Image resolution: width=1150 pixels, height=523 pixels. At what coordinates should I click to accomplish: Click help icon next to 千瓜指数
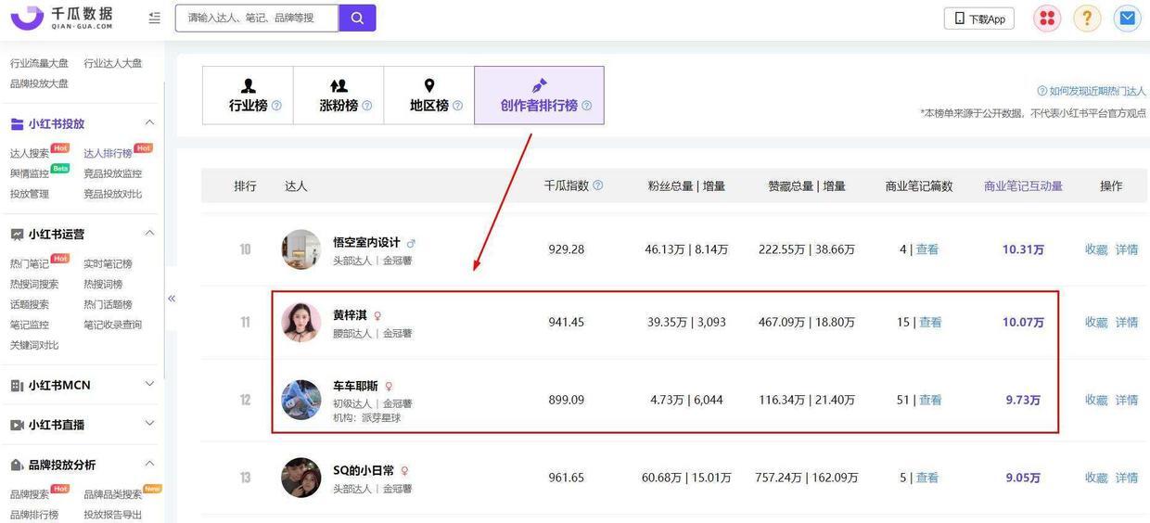[598, 185]
